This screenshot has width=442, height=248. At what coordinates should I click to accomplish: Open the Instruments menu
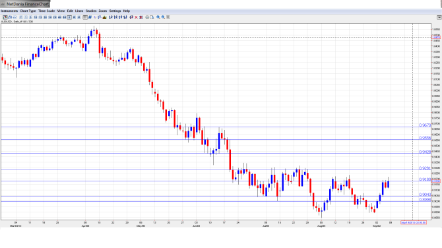pos(9,11)
